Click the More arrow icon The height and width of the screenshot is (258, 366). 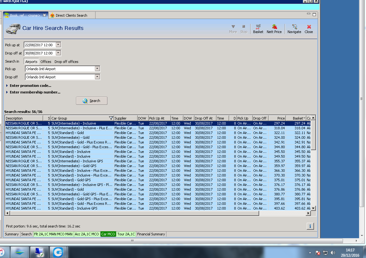click(x=233, y=29)
